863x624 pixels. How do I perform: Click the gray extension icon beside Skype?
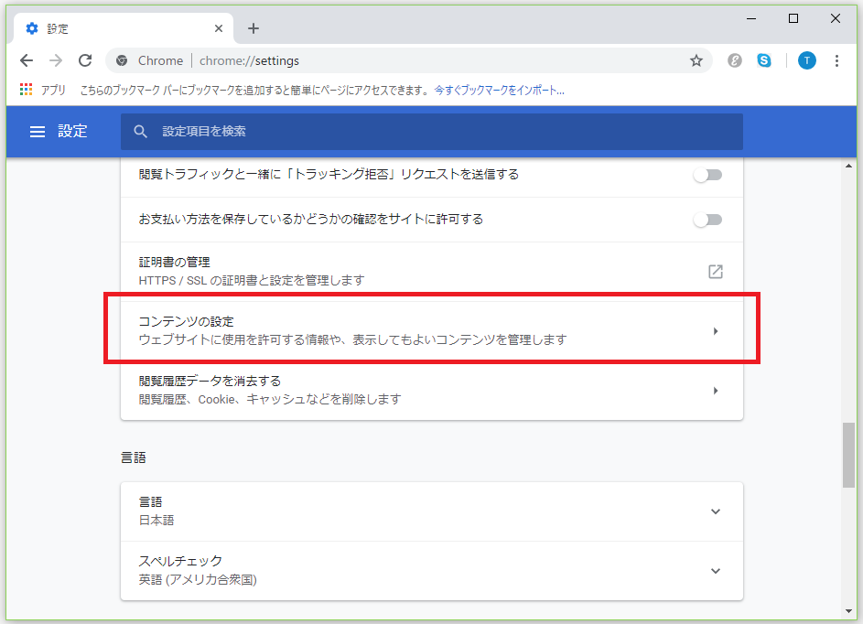tap(734, 60)
